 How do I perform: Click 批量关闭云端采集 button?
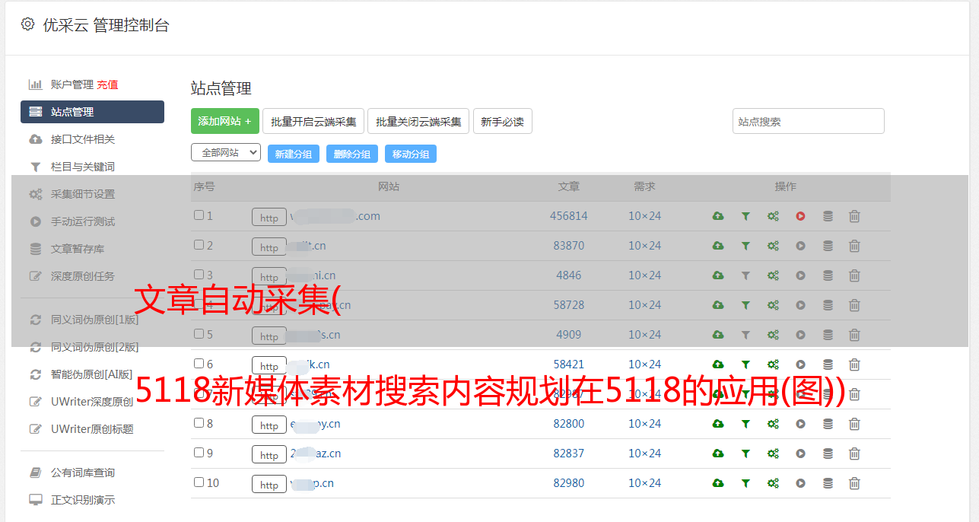(x=418, y=121)
